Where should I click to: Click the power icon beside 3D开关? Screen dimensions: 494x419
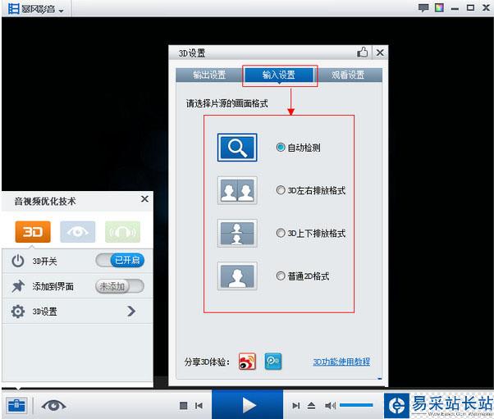click(18, 261)
